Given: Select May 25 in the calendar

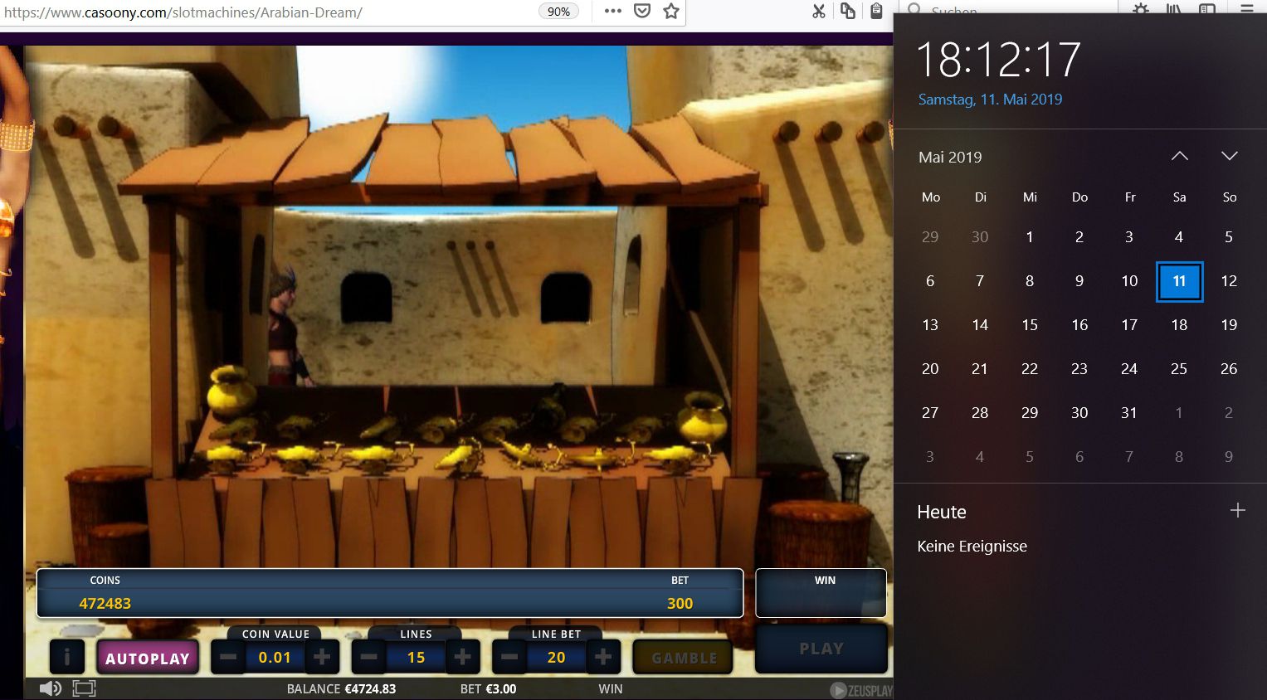Looking at the screenshot, I should point(1179,369).
